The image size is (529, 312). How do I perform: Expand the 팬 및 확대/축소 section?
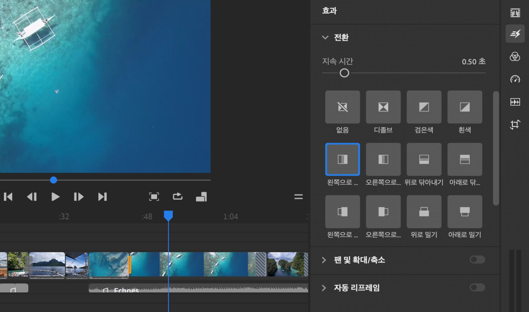pyautogui.click(x=324, y=259)
